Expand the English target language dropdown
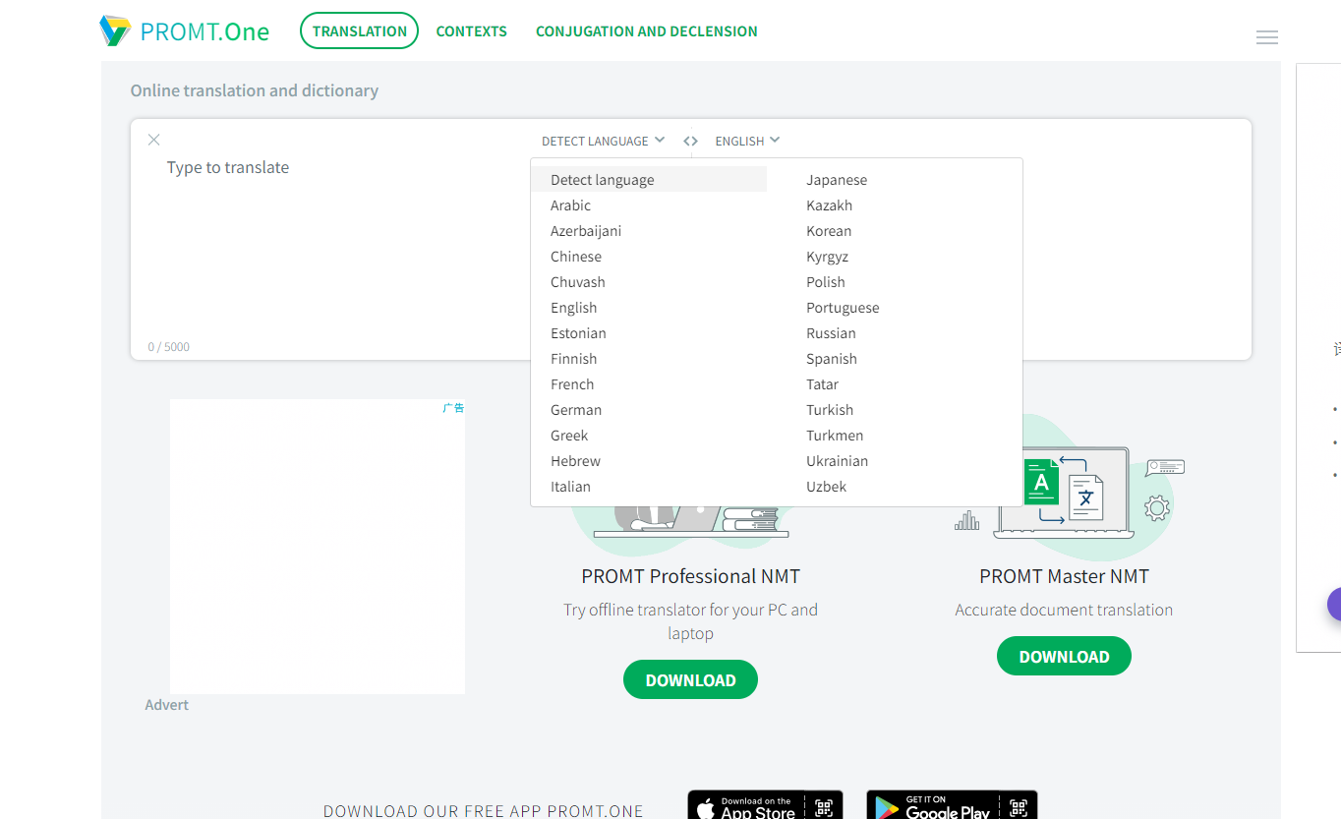This screenshot has height=819, width=1341. (747, 141)
